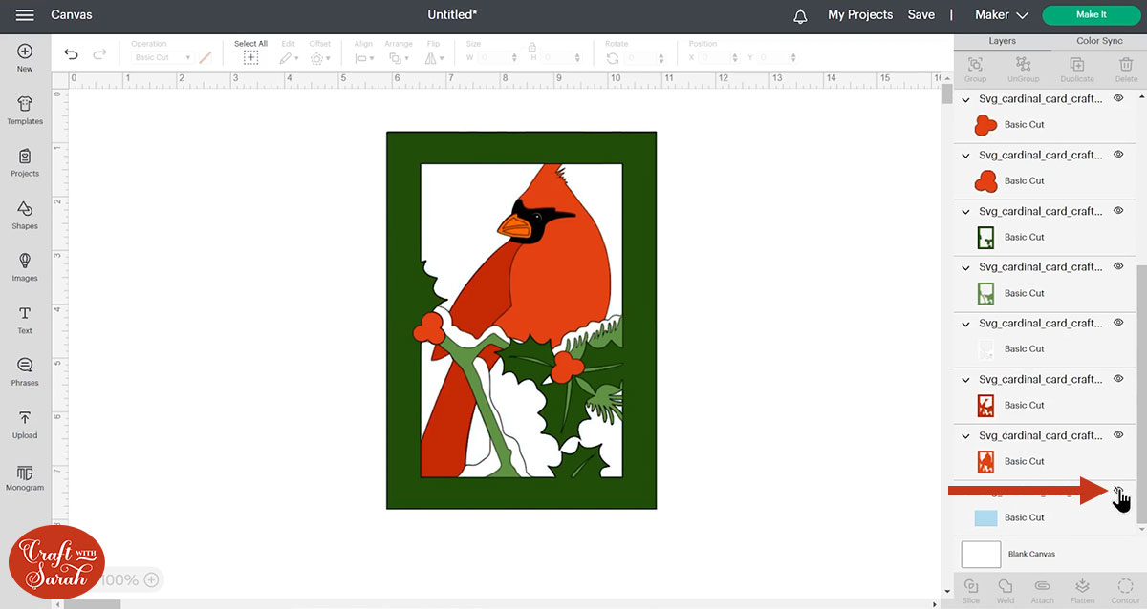Toggle visibility of dark green frame layer

[1118, 211]
